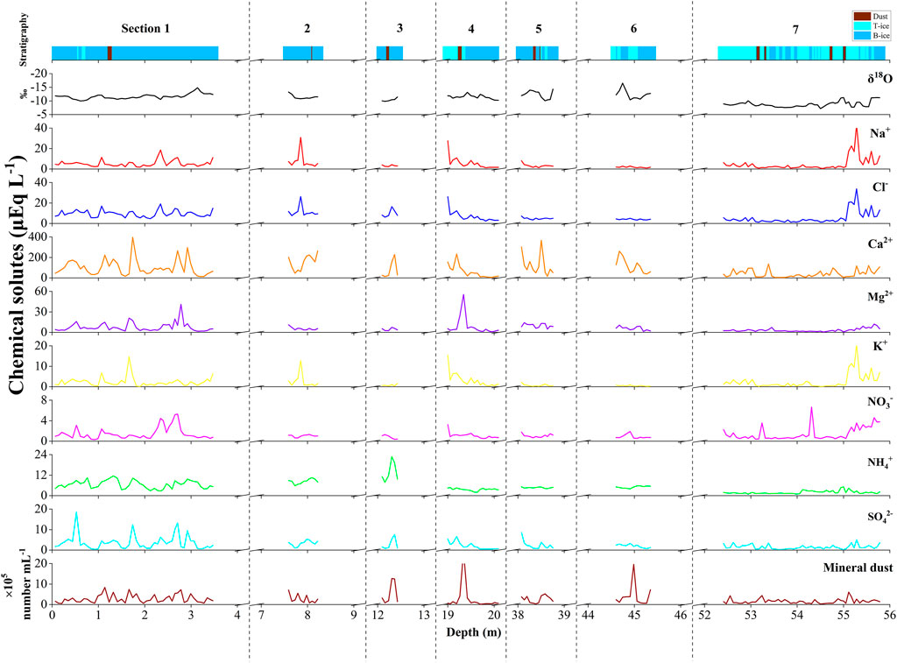Click the Cl- panel label

[x=880, y=187]
